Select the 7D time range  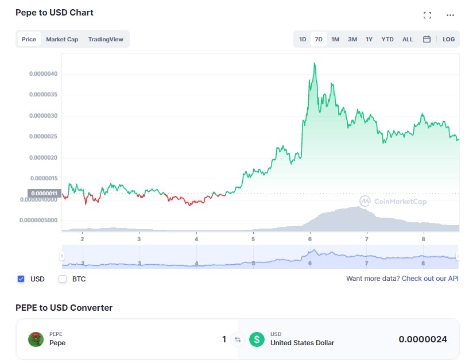point(319,39)
